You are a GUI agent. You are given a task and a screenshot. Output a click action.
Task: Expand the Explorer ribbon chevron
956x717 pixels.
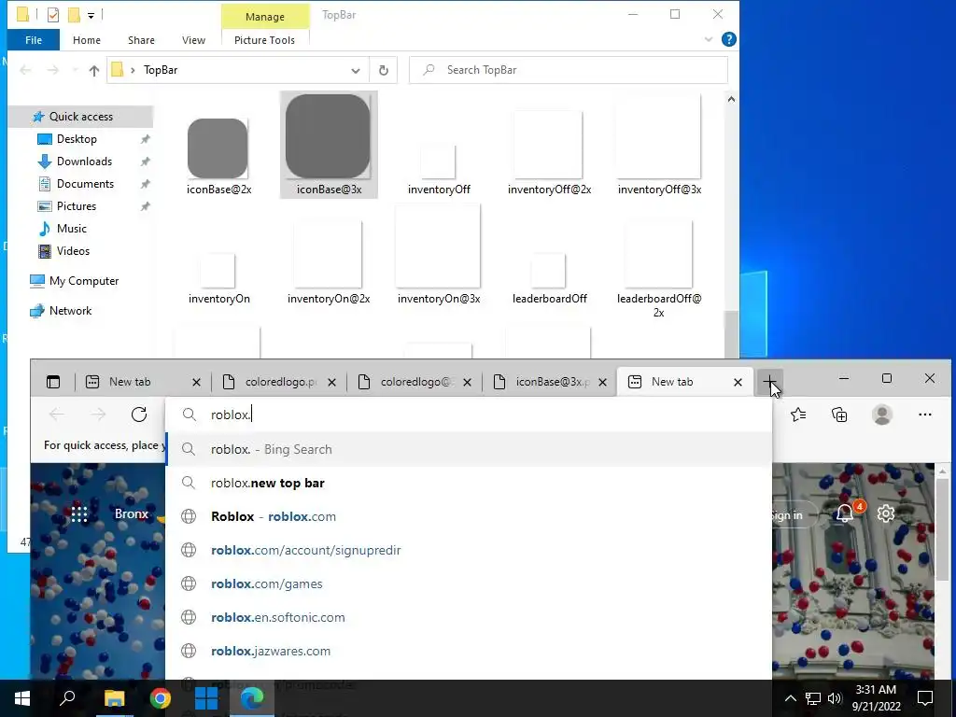pyautogui.click(x=709, y=39)
